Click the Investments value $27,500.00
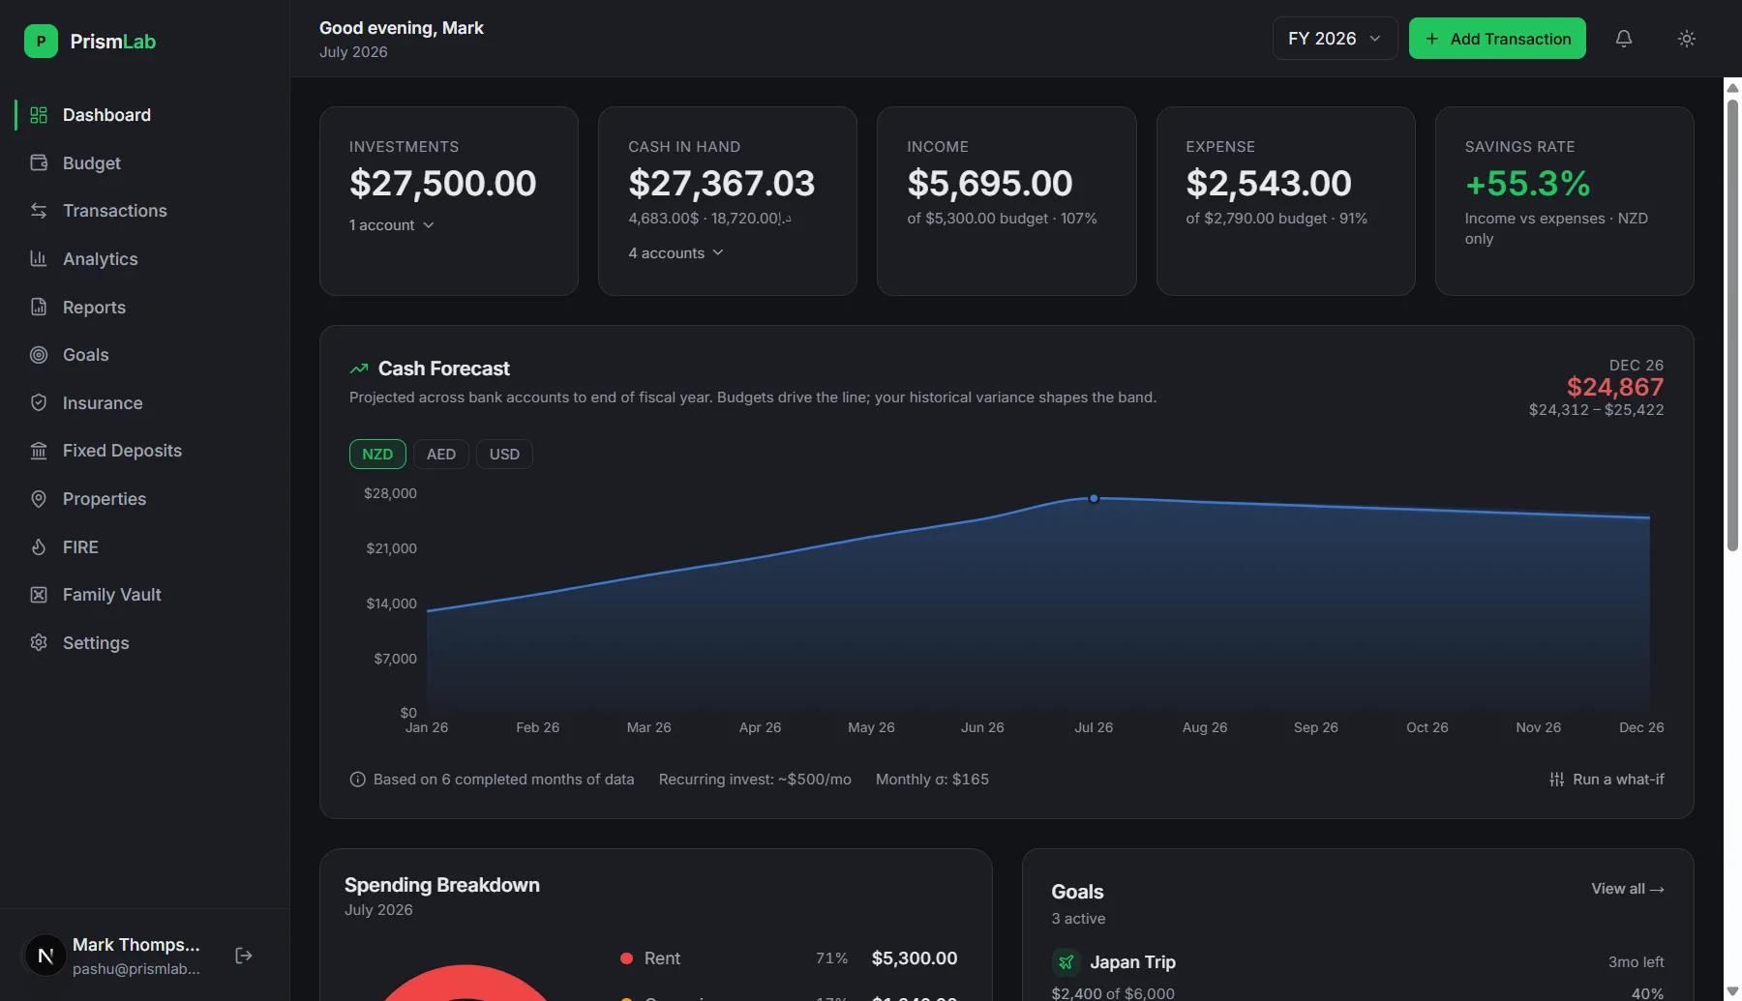 tap(442, 184)
